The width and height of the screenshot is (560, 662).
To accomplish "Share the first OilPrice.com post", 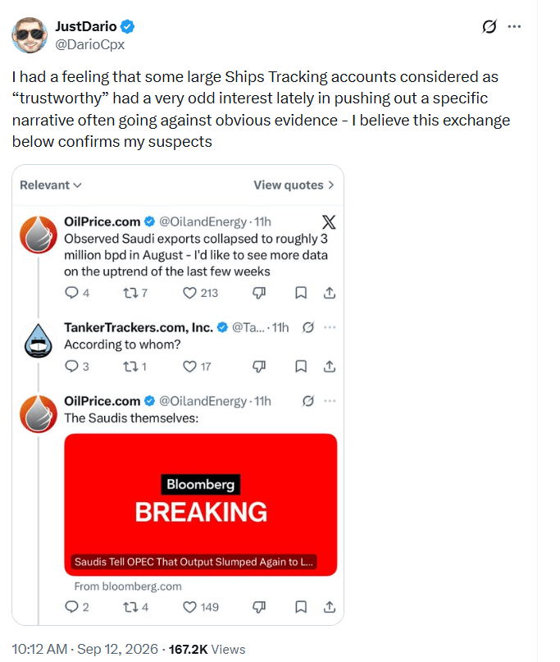I will (x=329, y=293).
